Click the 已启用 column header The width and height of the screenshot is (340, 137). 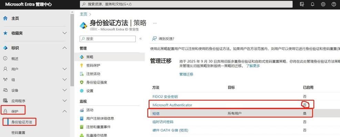(308, 87)
